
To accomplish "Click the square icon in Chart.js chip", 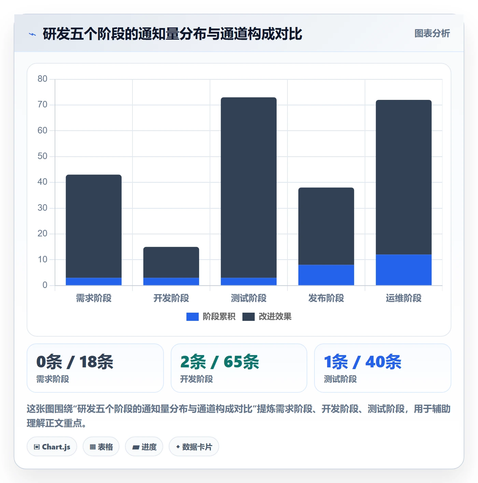I will pos(37,447).
